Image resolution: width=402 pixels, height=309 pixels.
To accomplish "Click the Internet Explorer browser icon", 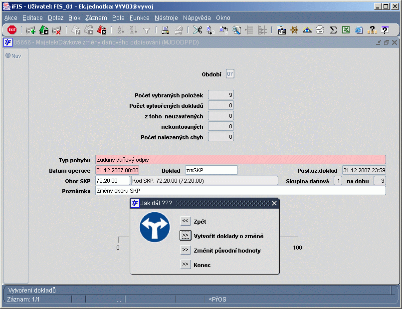I will tap(359, 30).
